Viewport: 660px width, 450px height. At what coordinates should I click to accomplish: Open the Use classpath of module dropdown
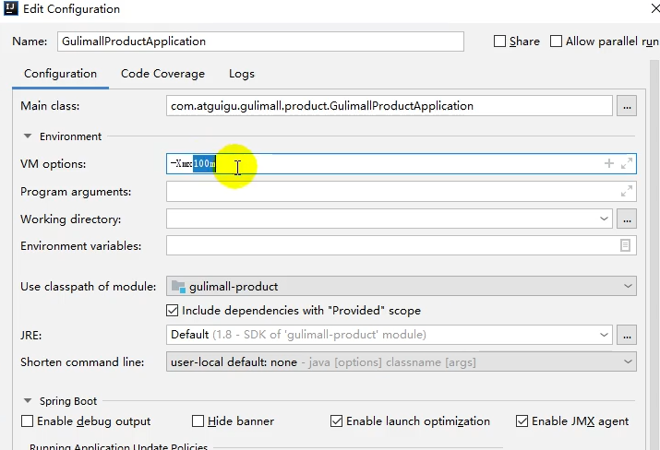(x=402, y=287)
